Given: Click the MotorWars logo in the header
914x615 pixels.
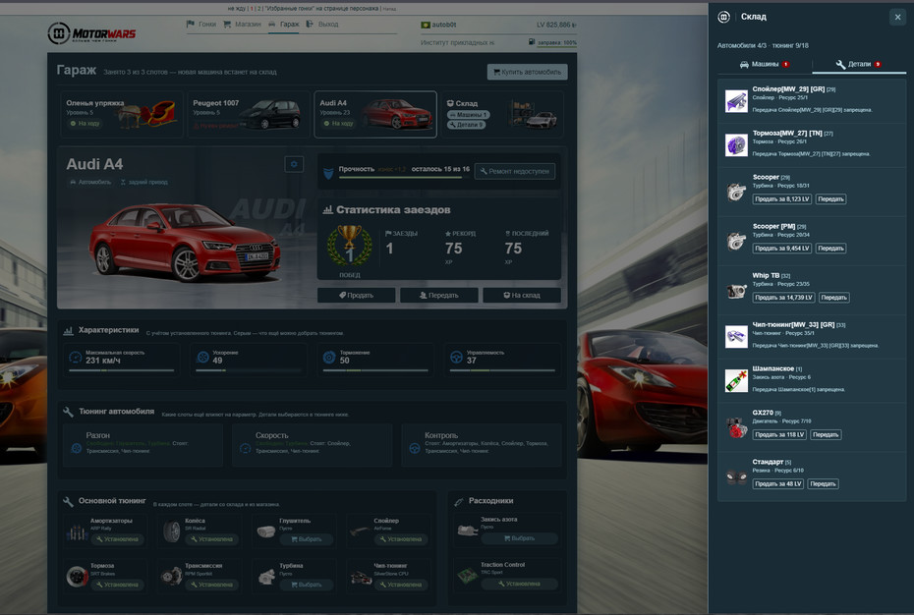Looking at the screenshot, I should [x=91, y=33].
